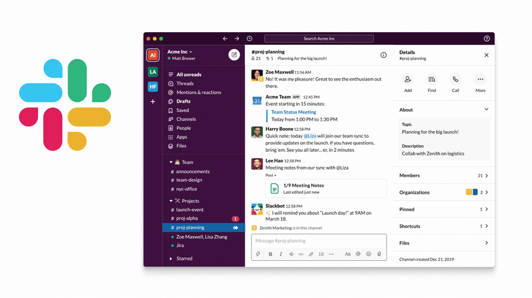Switch to the LA workspace
The image size is (532, 298).
153,72
